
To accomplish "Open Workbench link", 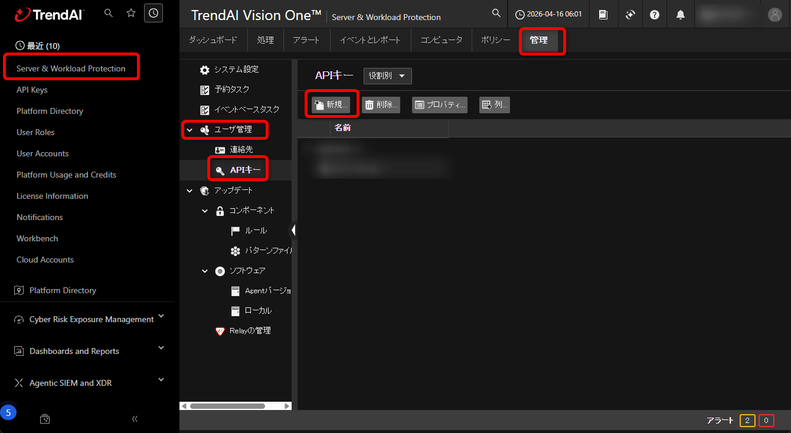I will pos(37,238).
